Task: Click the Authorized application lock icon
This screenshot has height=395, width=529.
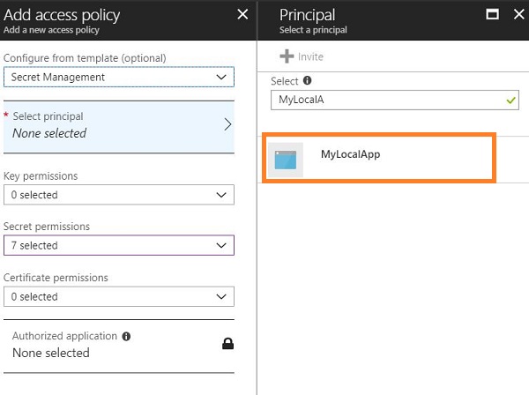Action: (x=227, y=344)
